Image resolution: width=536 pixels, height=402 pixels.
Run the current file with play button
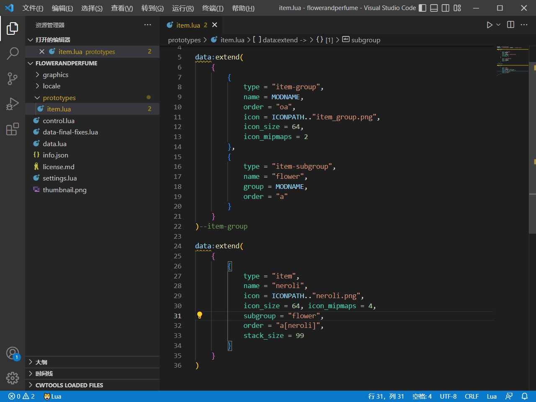coord(489,25)
